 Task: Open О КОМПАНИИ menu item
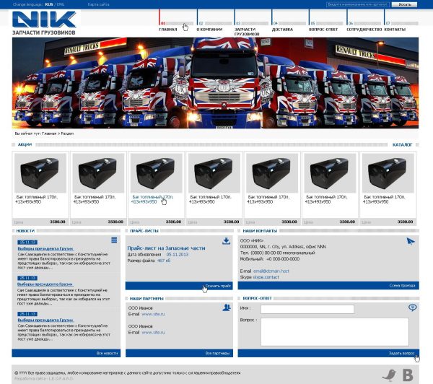tap(209, 30)
